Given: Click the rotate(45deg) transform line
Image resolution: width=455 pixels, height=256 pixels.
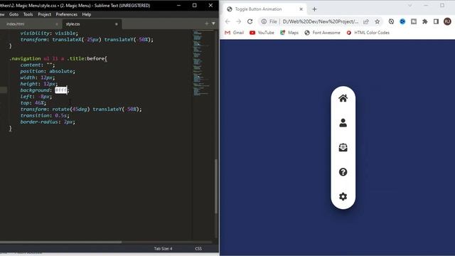Looking at the screenshot, I should click(81, 109).
